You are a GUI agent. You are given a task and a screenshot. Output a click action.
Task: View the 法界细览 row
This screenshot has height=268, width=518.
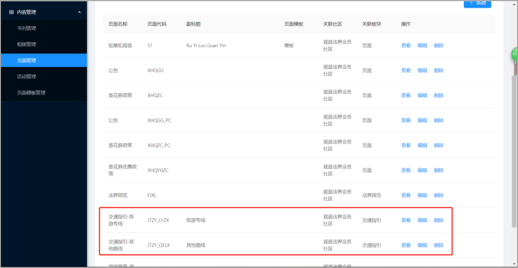(406, 195)
